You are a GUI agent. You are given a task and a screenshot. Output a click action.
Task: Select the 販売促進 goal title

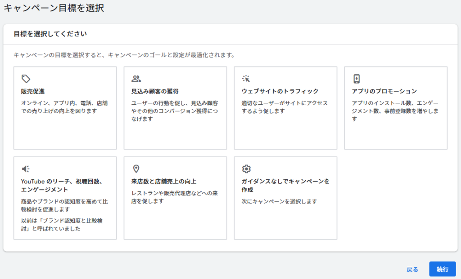[x=33, y=91]
